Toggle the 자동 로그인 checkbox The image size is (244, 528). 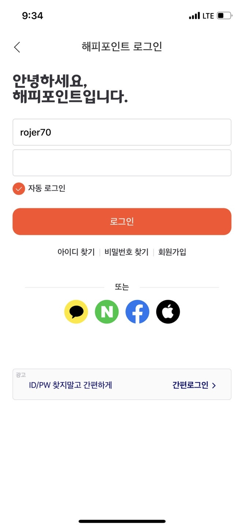click(x=19, y=188)
